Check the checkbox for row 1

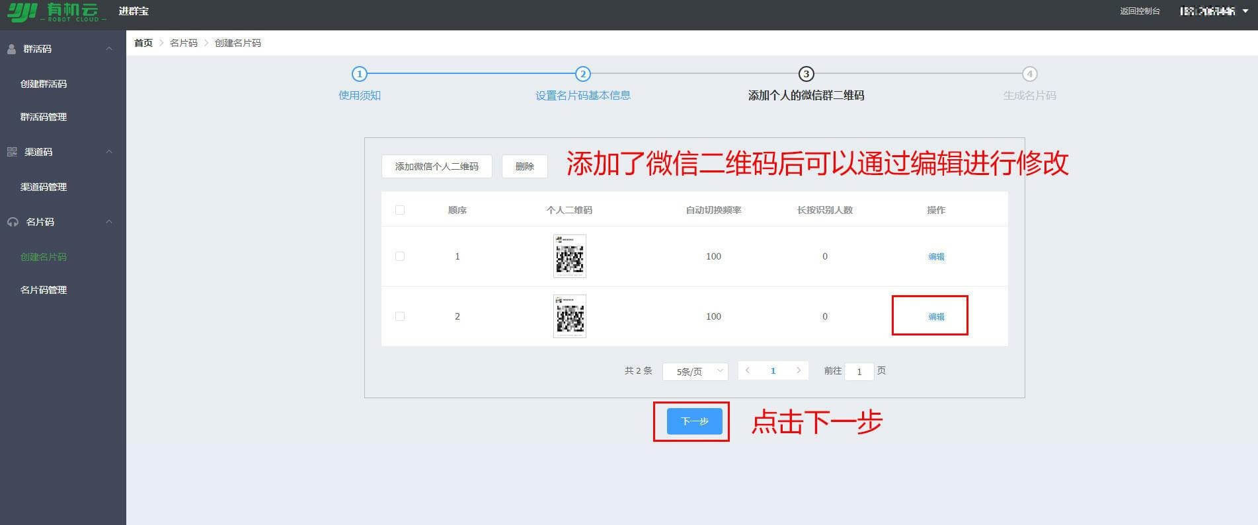(400, 256)
